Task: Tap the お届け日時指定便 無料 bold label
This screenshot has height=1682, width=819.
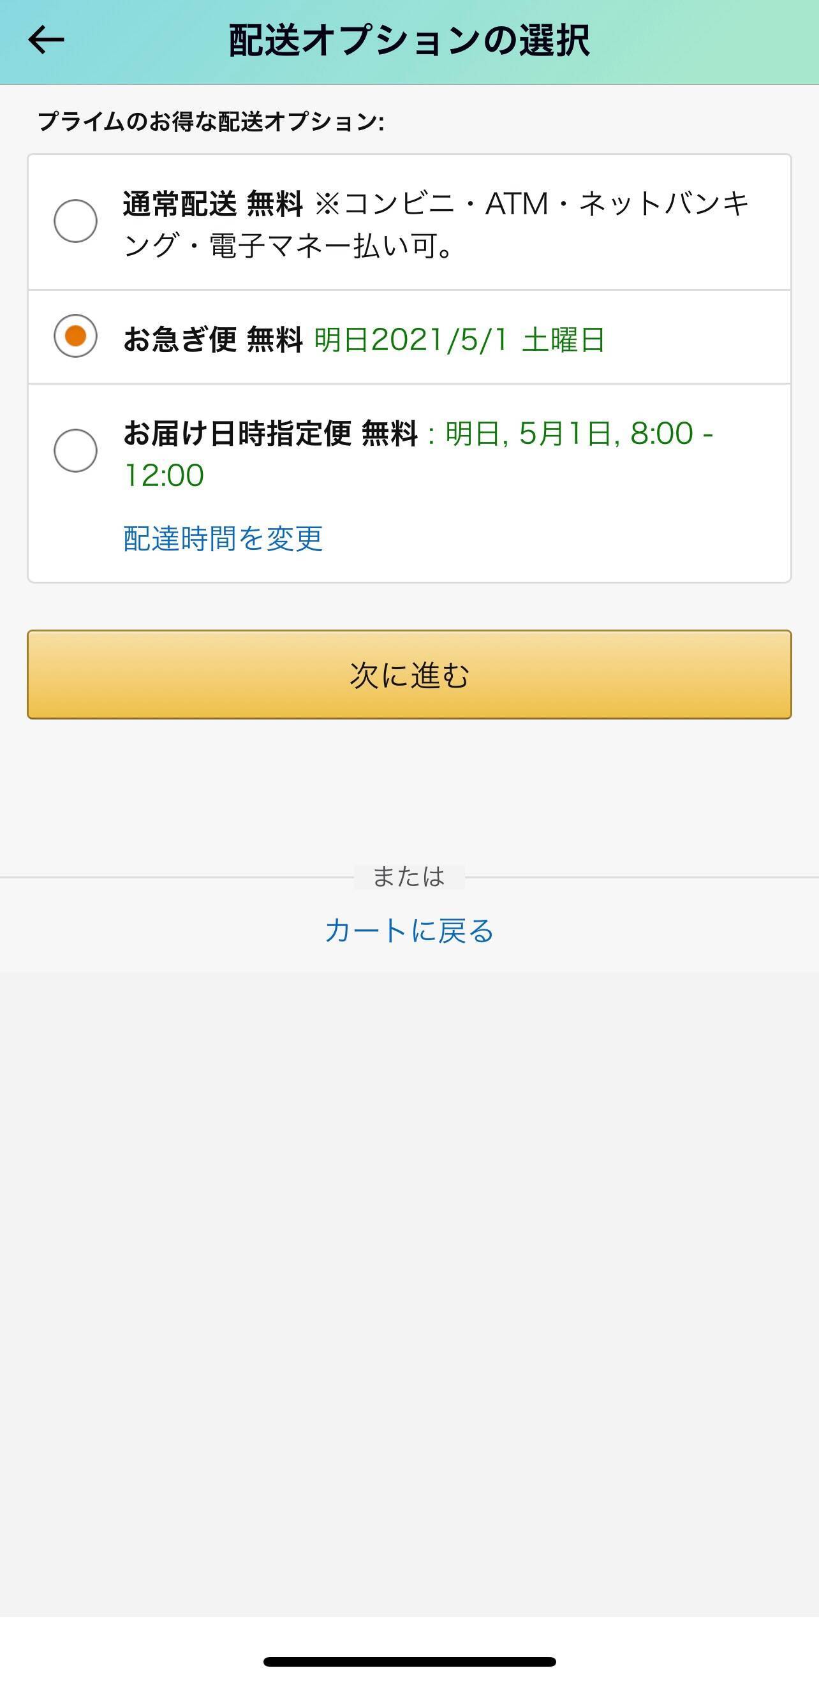Action: (270, 433)
